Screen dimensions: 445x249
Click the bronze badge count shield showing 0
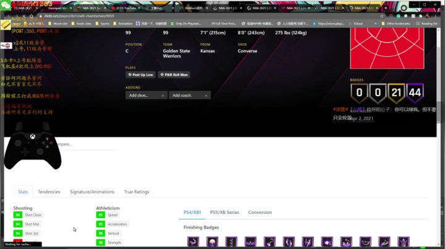(359, 93)
